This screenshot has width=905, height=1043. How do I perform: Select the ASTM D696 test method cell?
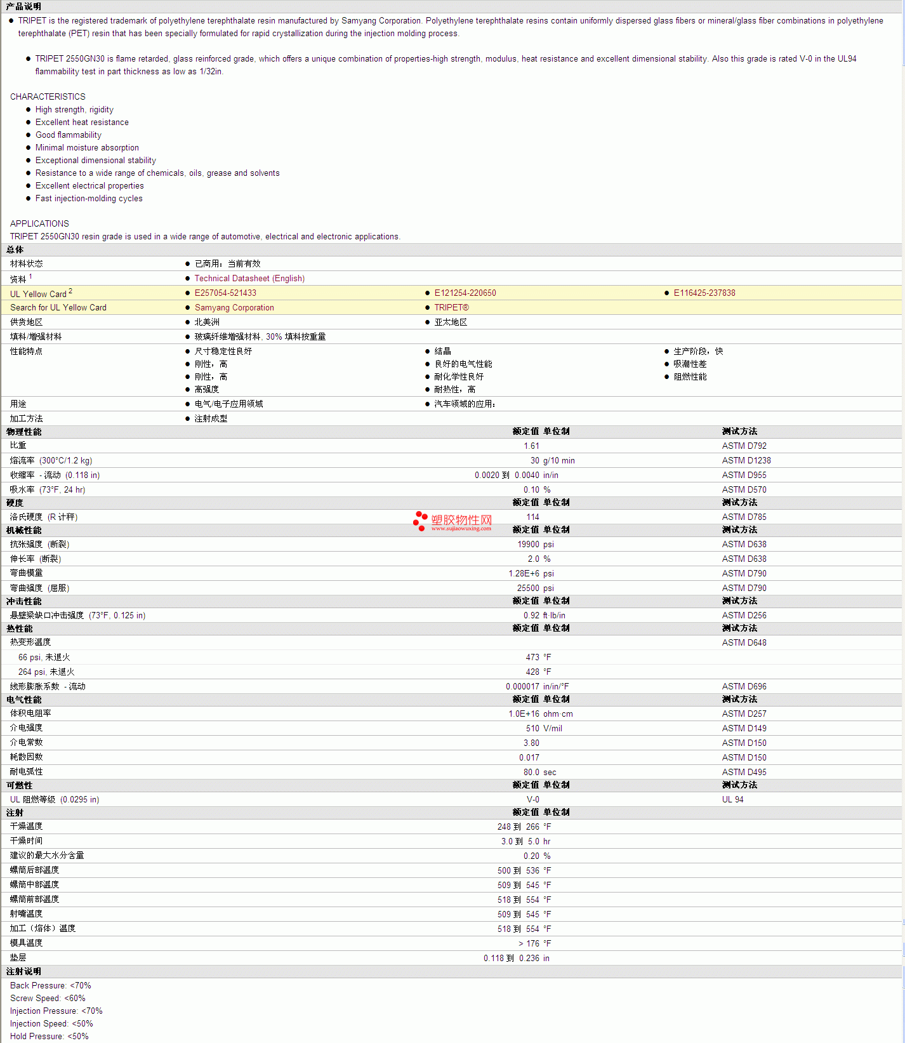pos(744,687)
